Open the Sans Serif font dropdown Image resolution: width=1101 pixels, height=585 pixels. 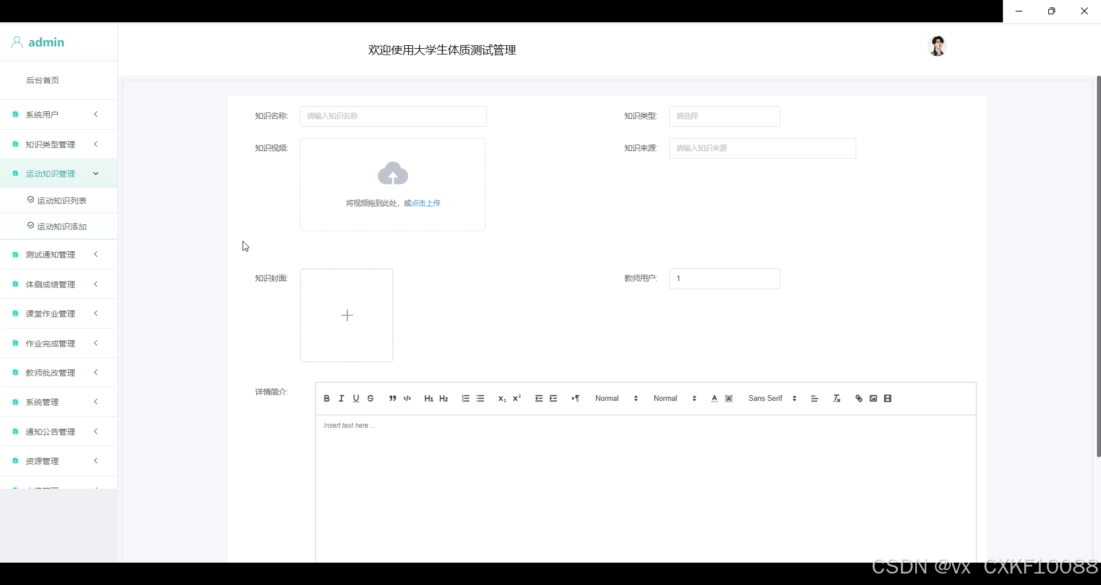[772, 399]
